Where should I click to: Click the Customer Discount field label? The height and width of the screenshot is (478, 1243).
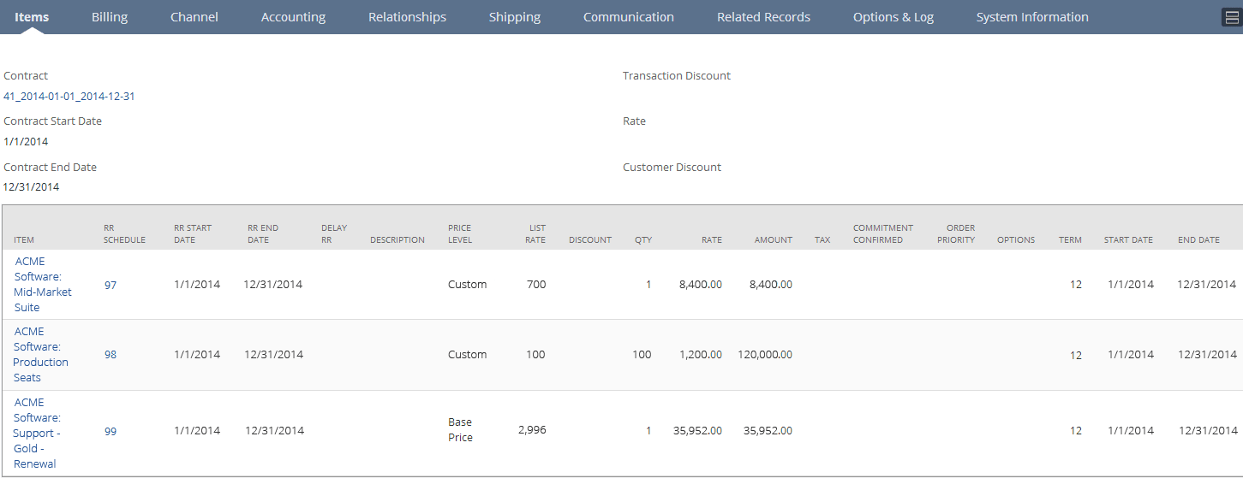(672, 168)
